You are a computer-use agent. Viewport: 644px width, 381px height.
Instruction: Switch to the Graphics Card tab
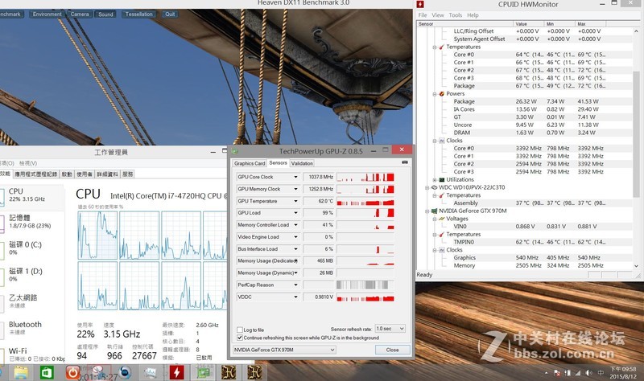250,163
